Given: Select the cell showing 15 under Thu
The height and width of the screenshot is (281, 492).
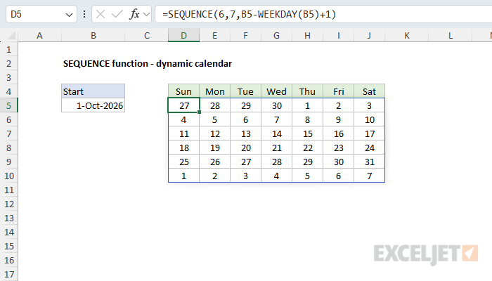Looking at the screenshot, I should click(x=308, y=134).
